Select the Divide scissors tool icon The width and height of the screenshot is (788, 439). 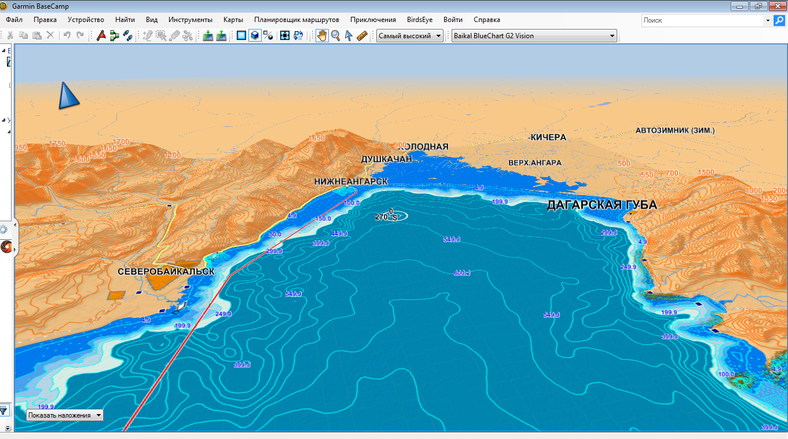(188, 35)
